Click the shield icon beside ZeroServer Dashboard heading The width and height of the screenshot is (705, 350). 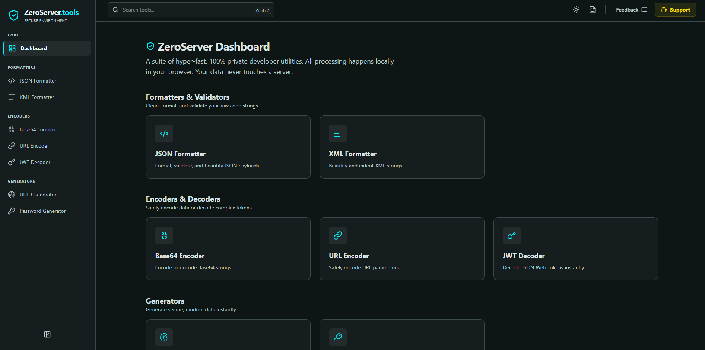click(x=150, y=46)
